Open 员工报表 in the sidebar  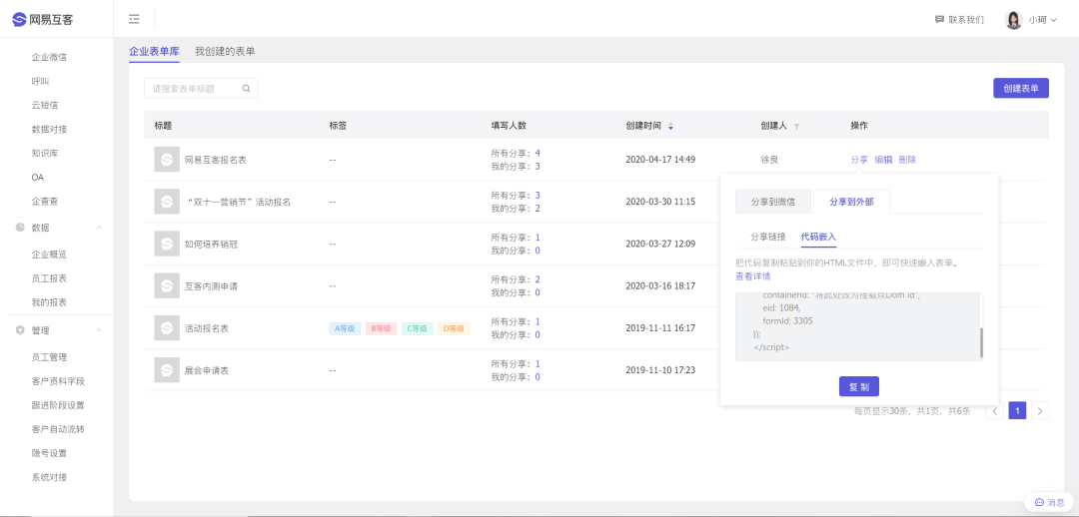coord(49,278)
